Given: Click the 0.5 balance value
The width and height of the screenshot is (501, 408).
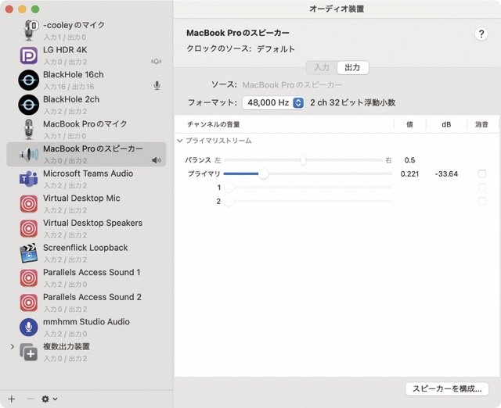Looking at the screenshot, I should pyautogui.click(x=409, y=160).
